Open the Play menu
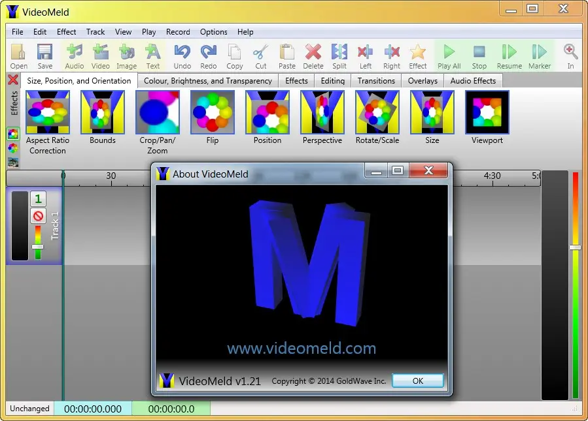 148,32
